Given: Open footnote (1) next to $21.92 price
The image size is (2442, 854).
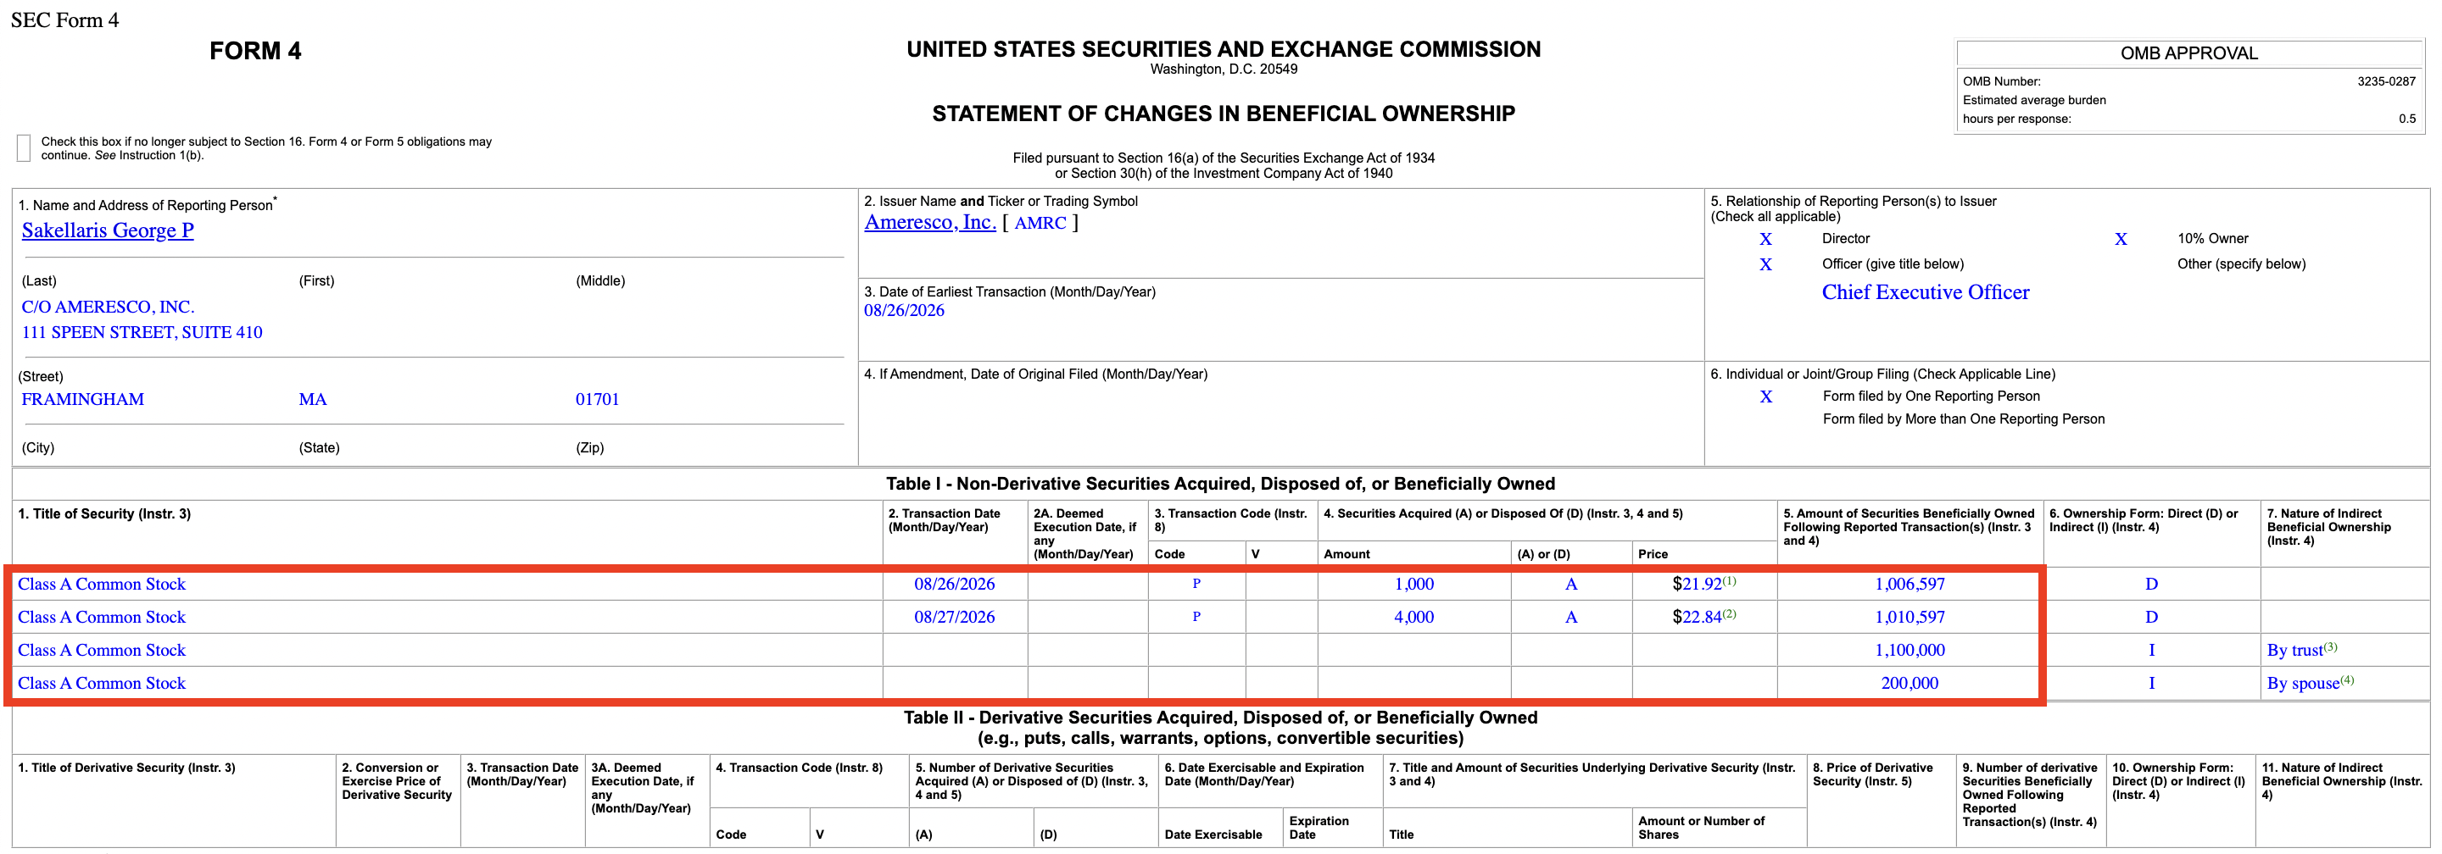Looking at the screenshot, I should point(1729,580).
